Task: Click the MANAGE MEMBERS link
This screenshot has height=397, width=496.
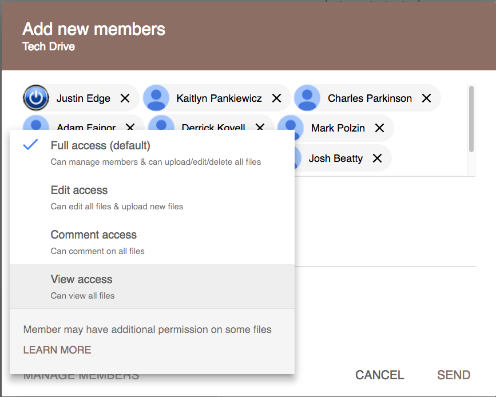Action: click(81, 378)
